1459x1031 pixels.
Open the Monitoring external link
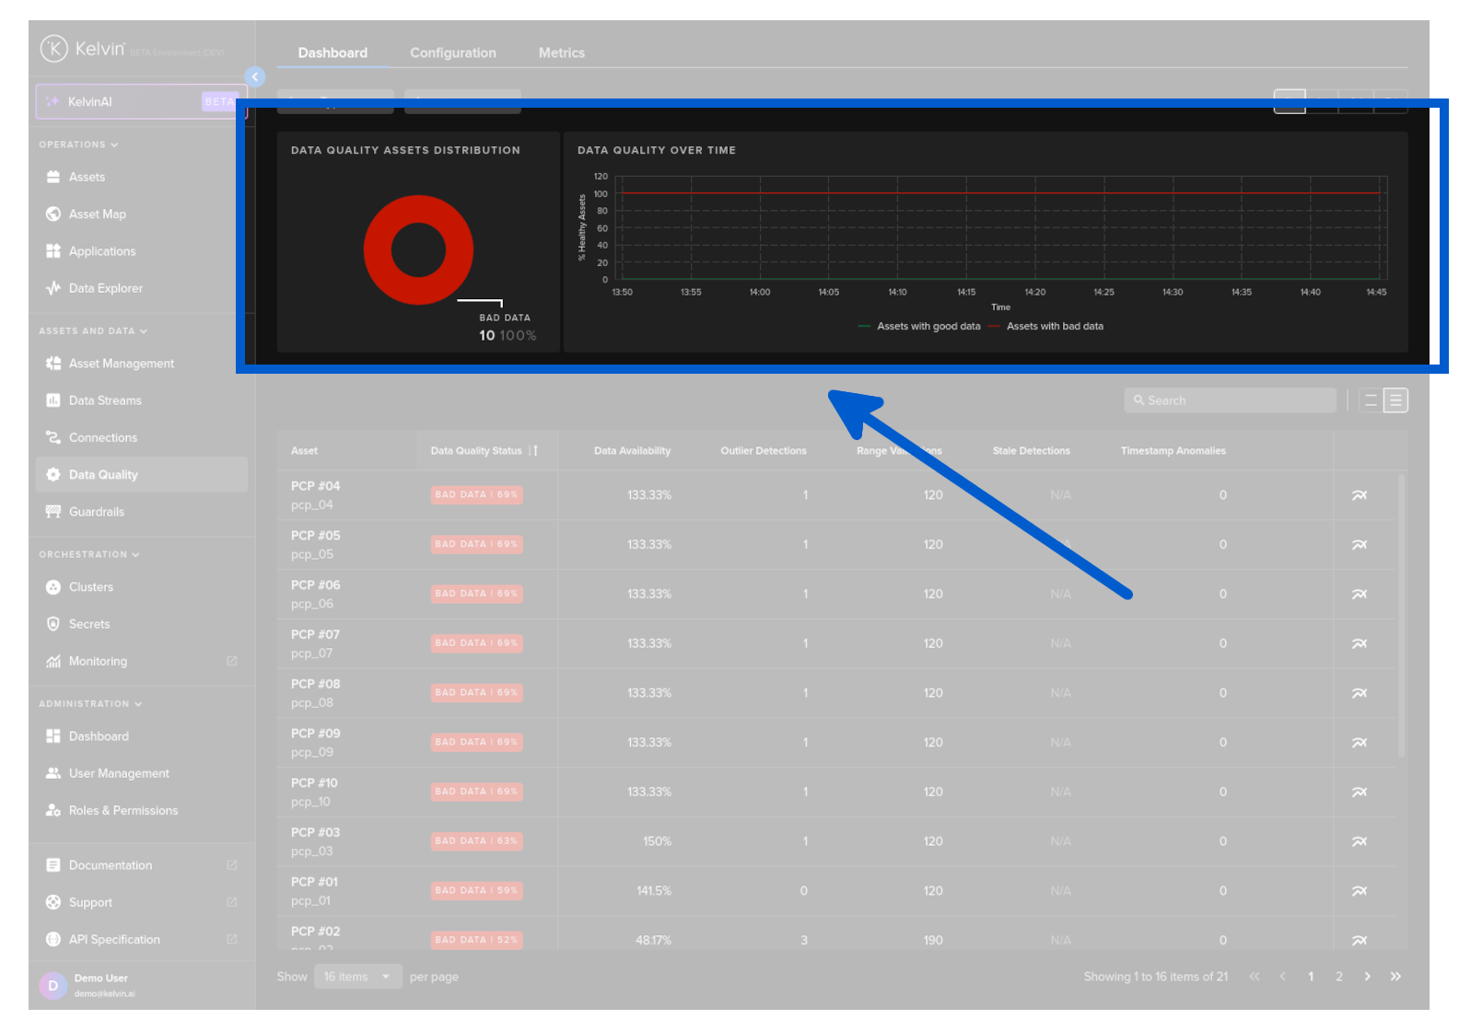click(231, 661)
